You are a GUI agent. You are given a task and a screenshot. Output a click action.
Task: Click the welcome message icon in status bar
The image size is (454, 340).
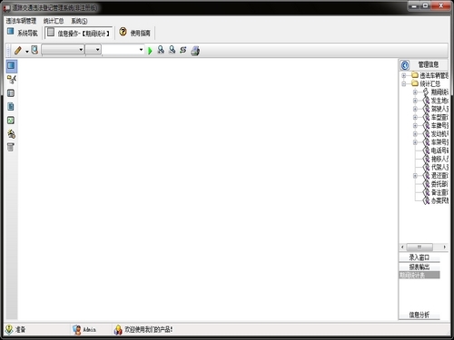tap(118, 330)
